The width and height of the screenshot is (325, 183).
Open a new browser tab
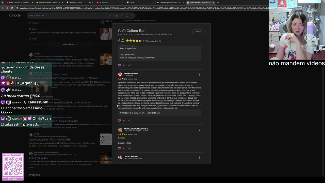218,3
